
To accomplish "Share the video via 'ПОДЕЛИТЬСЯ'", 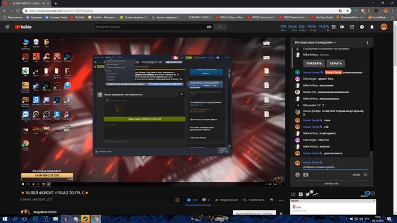I will coord(226,199).
